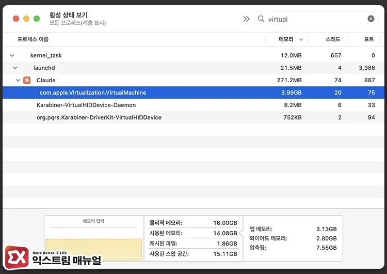Click the 모든 프로세스(계층 표시) subtitle
The height and width of the screenshot is (274, 387).
pos(77,23)
